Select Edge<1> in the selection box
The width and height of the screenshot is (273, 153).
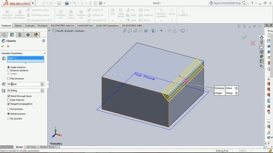pos(26,58)
